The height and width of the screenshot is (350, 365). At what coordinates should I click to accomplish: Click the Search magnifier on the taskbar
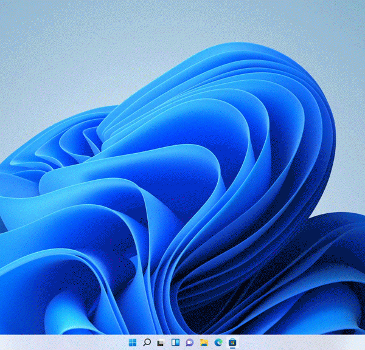click(x=147, y=343)
